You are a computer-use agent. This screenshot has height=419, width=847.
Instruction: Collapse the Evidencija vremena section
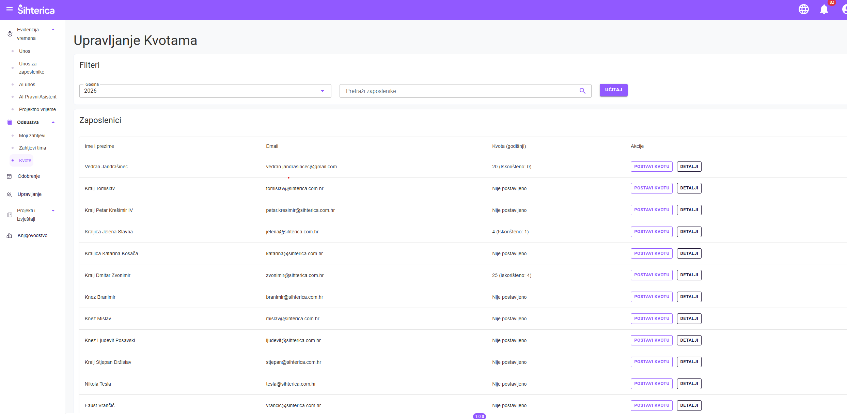tap(53, 30)
